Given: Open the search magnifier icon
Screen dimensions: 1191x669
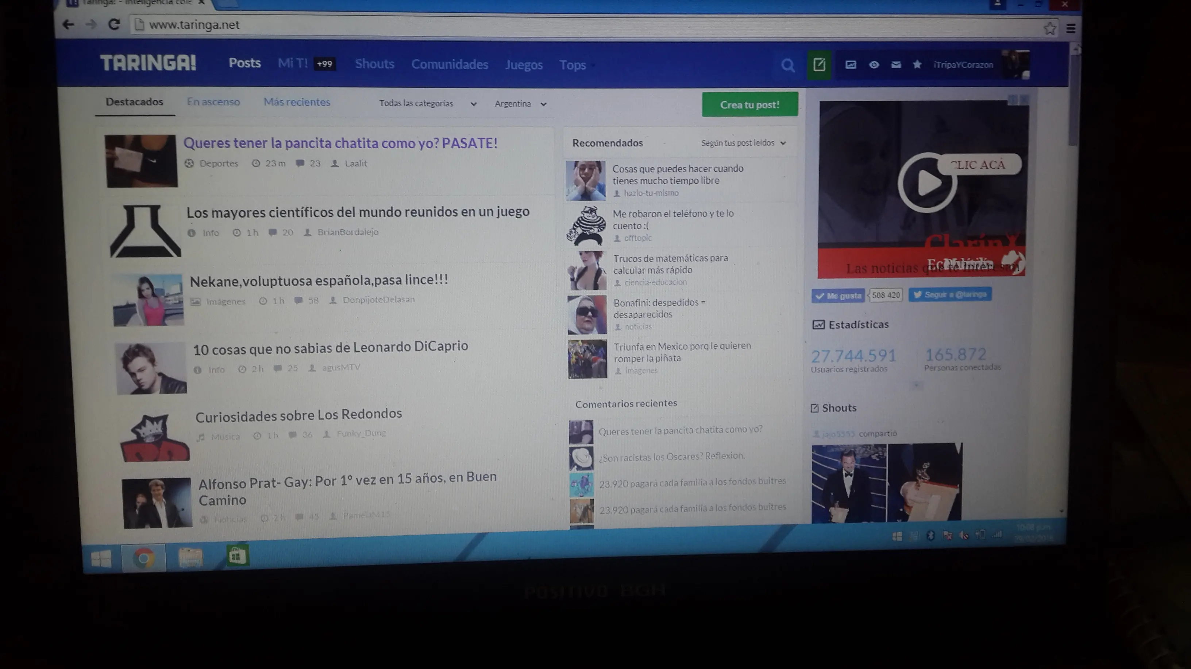Looking at the screenshot, I should pyautogui.click(x=788, y=65).
